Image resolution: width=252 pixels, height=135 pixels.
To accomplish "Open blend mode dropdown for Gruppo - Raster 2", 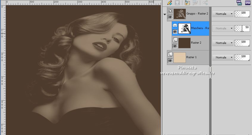I will click(223, 14).
